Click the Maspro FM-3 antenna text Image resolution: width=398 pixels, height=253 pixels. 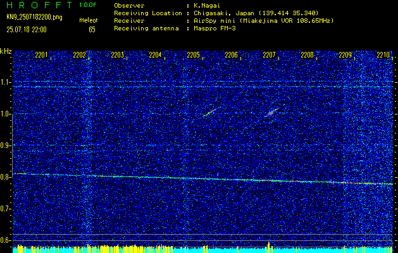[x=214, y=28]
